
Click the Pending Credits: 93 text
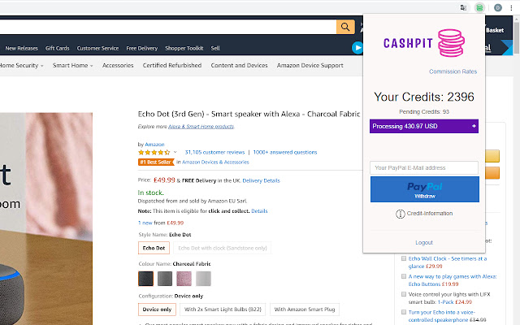tap(424, 112)
